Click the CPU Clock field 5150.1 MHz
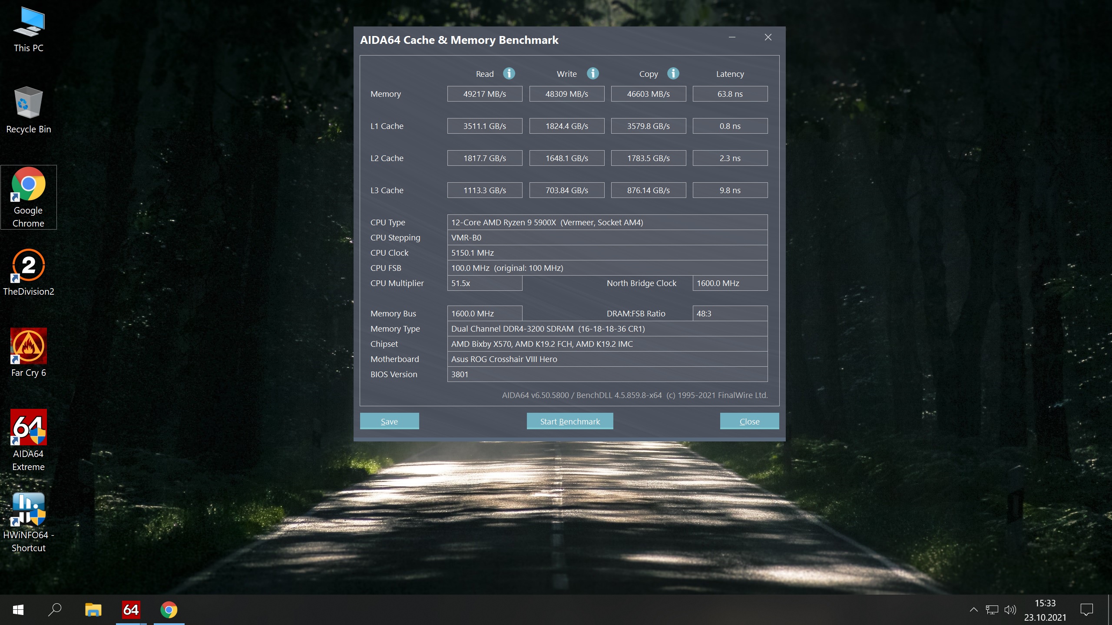The height and width of the screenshot is (625, 1112). click(x=607, y=253)
